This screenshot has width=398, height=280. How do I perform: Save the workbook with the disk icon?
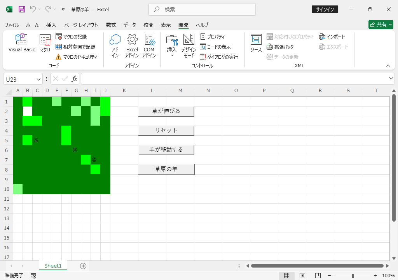pyautogui.click(x=22, y=9)
